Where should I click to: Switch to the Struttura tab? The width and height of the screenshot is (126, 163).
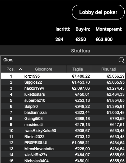click(81, 51)
